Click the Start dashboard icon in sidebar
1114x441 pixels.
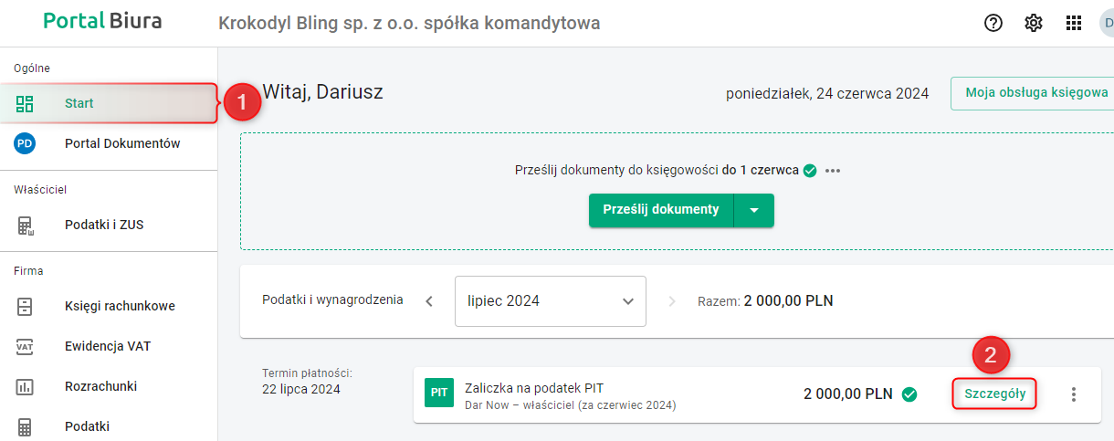[x=25, y=103]
